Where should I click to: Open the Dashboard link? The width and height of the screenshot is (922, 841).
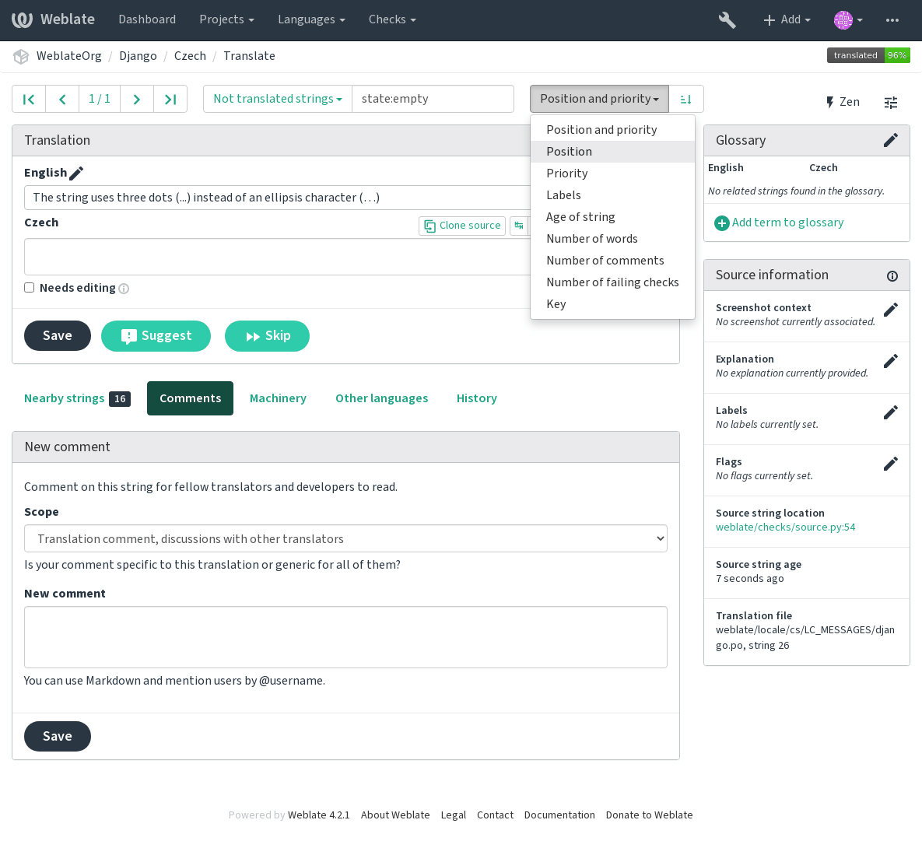click(x=147, y=19)
